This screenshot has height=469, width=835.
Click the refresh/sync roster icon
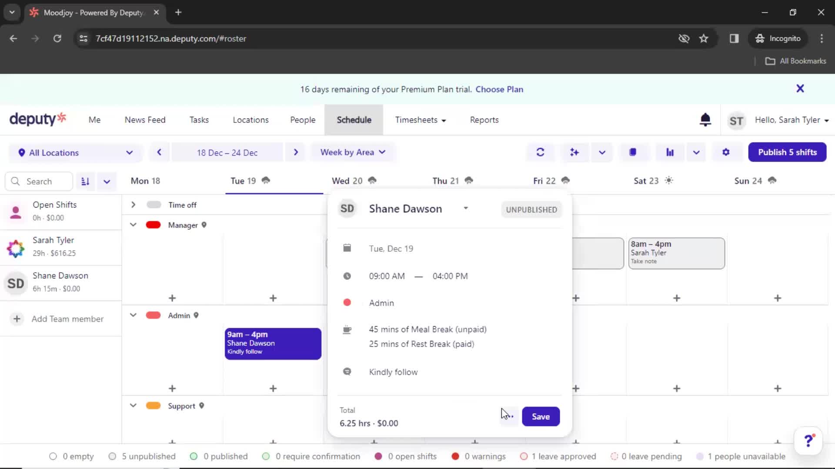(539, 152)
